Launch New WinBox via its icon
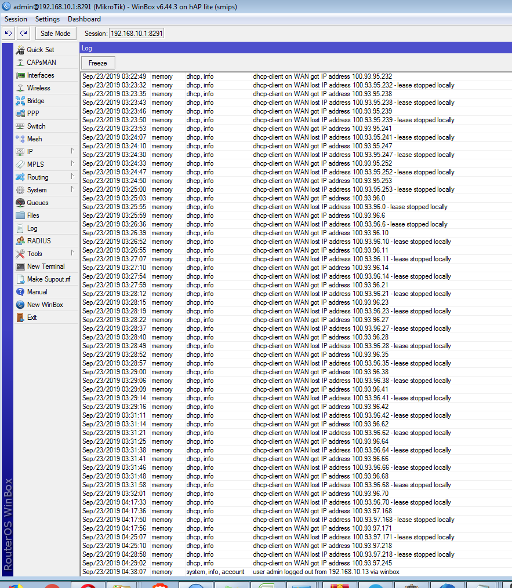512x588 pixels. point(20,305)
